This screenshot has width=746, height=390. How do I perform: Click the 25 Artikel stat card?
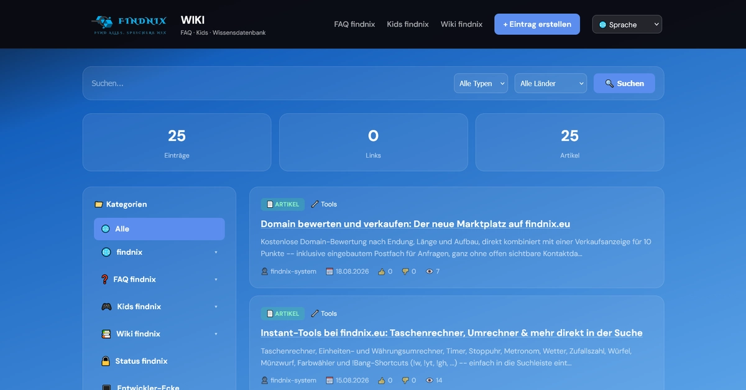pyautogui.click(x=569, y=142)
